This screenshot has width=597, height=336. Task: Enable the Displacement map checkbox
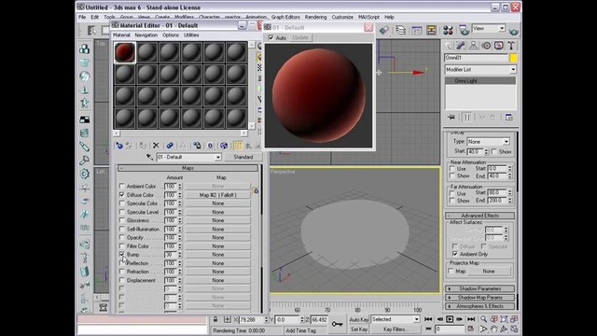pos(122,280)
